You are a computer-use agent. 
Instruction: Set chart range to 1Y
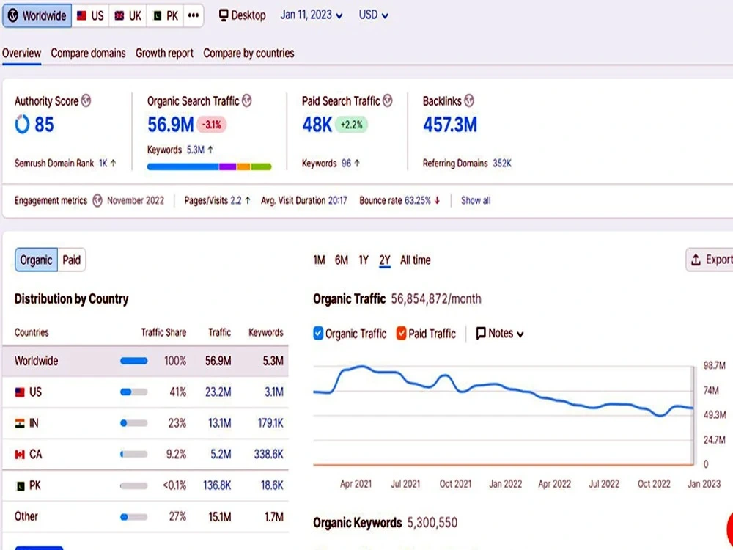click(x=364, y=260)
